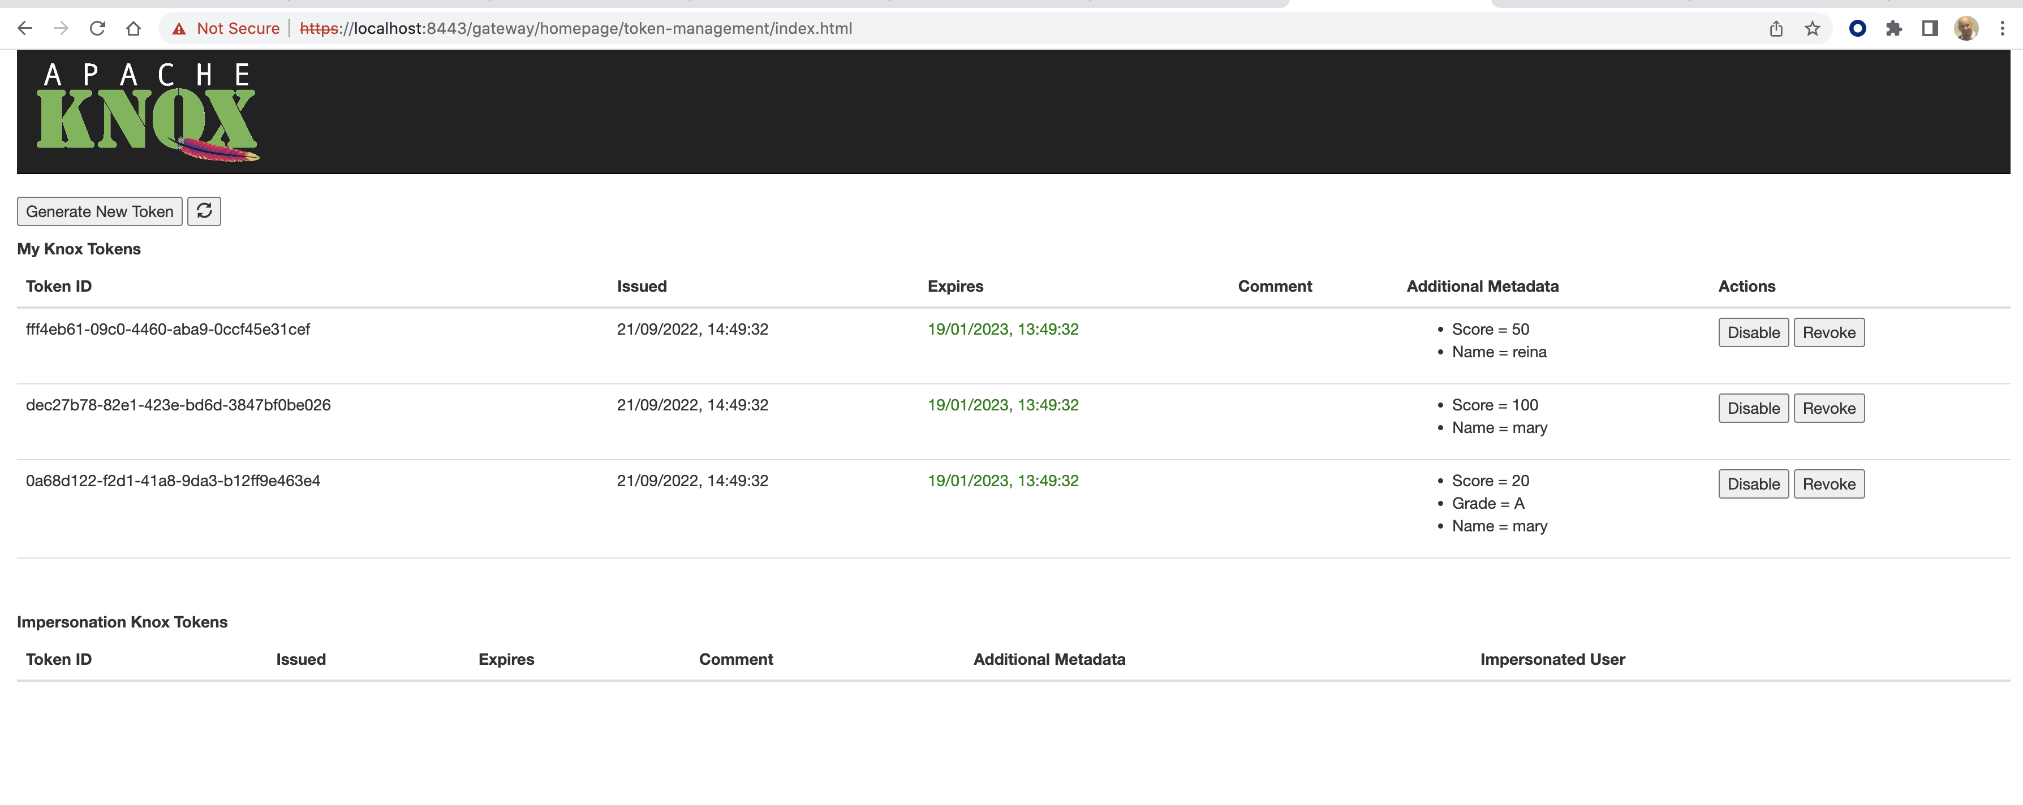Click the user profile avatar
This screenshot has width=2023, height=805.
coord(1966,29)
